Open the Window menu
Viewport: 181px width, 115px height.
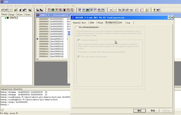[67, 6]
